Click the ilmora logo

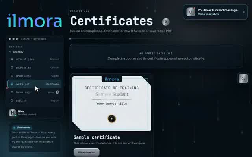35,20
